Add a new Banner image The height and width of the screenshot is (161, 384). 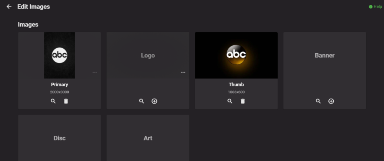point(331,101)
